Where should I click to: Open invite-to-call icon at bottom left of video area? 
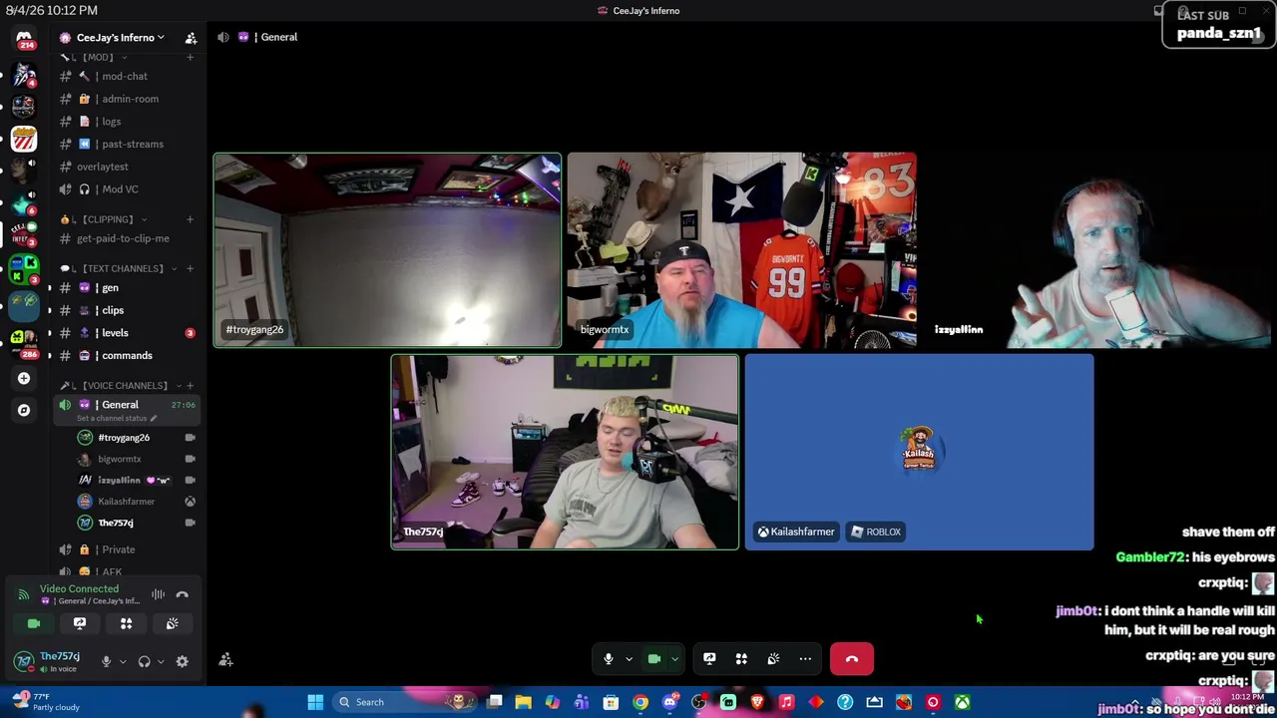[225, 659]
